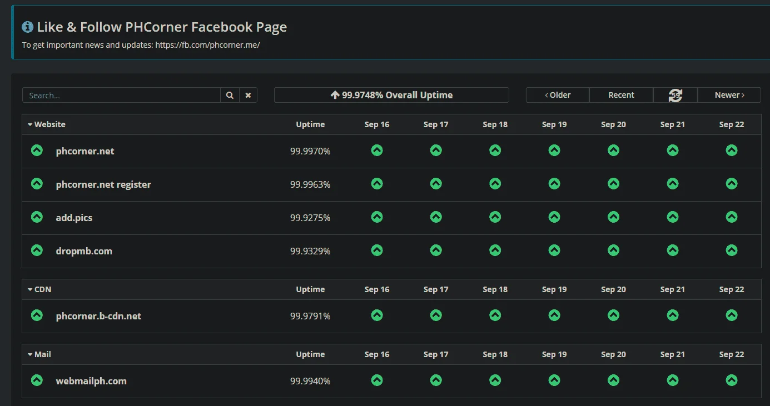Click webmailph.com Sep 16 status icon
This screenshot has width=770, height=406.
[377, 380]
